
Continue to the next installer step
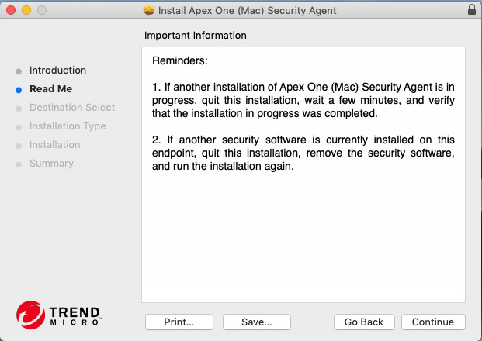(433, 322)
